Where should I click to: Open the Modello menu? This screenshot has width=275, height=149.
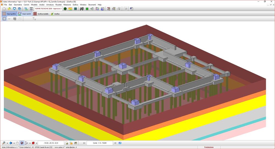click(x=34, y=5)
